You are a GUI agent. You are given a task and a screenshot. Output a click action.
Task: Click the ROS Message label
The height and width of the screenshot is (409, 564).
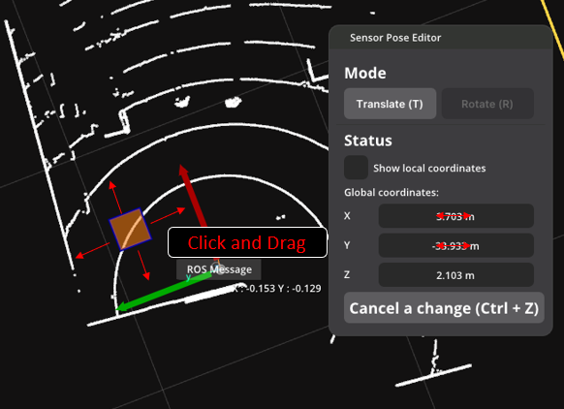coord(219,269)
